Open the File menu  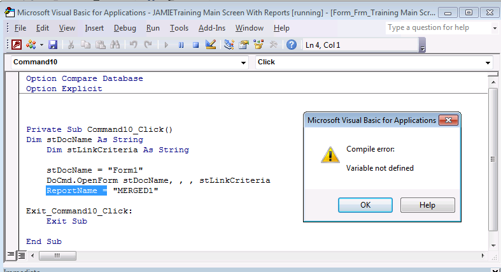(x=20, y=28)
